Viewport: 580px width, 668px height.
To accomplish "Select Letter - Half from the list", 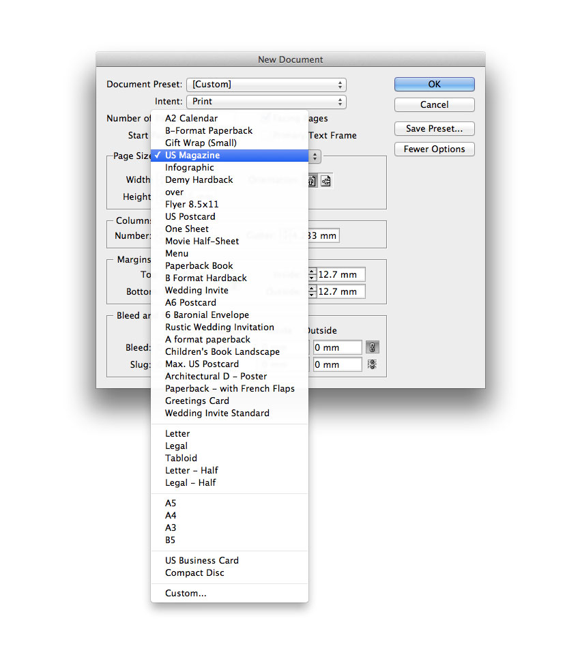I will pos(192,471).
